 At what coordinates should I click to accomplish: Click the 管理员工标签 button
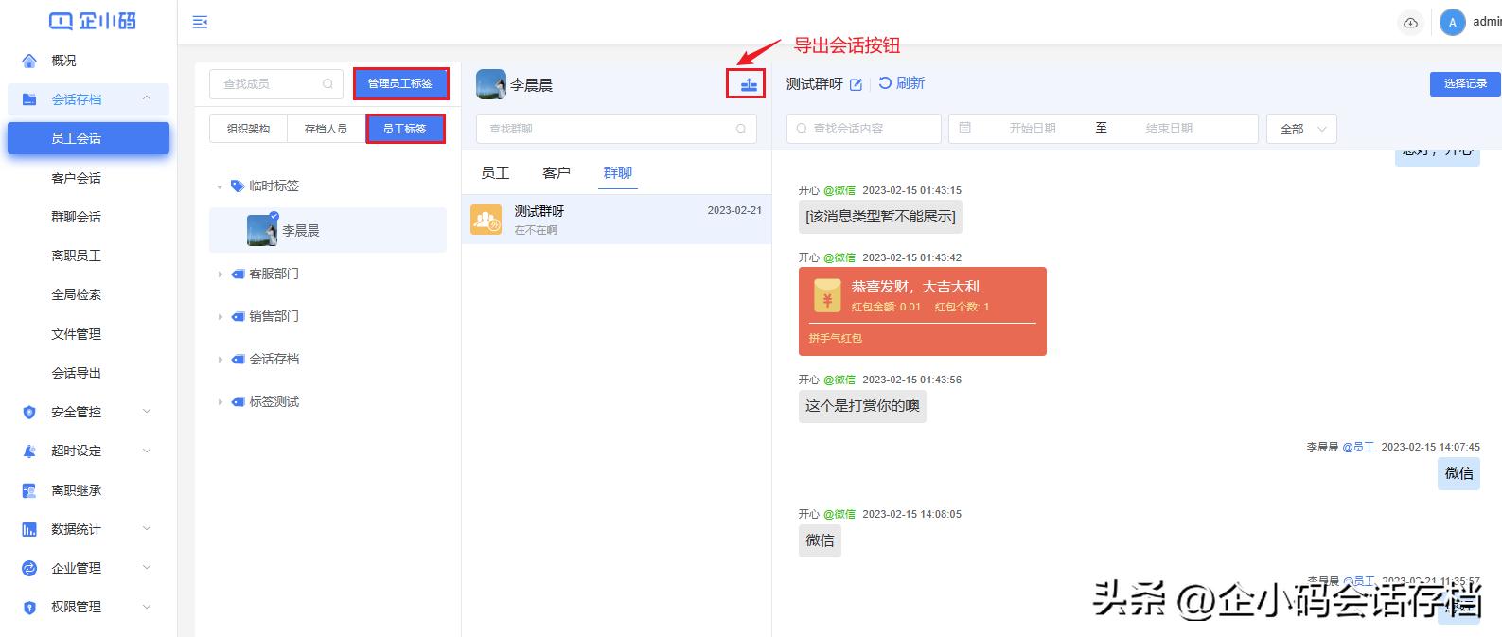pyautogui.click(x=400, y=83)
